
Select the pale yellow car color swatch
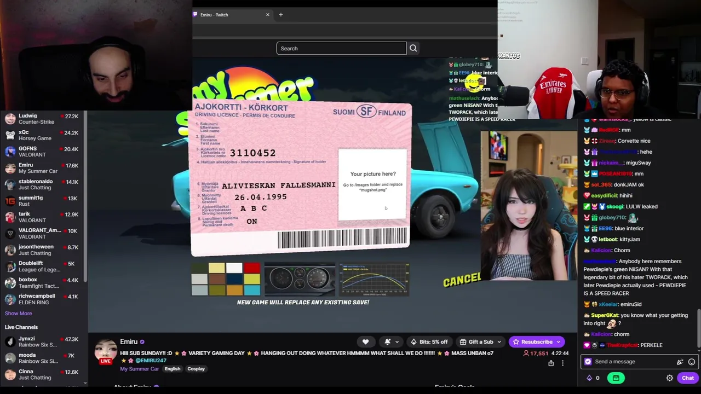click(217, 268)
